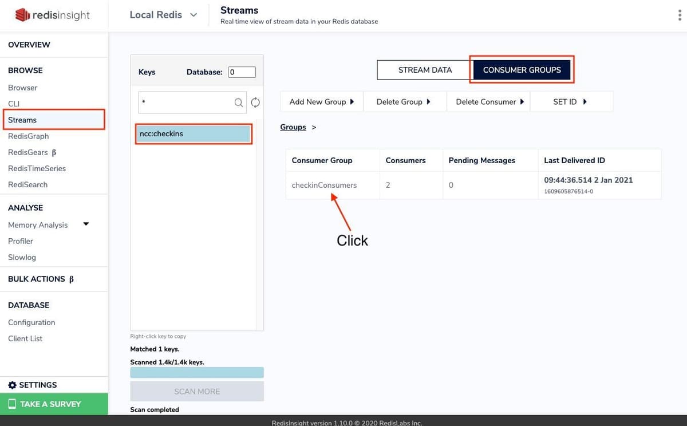Select the ncc:checkins stream key

pyautogui.click(x=194, y=133)
